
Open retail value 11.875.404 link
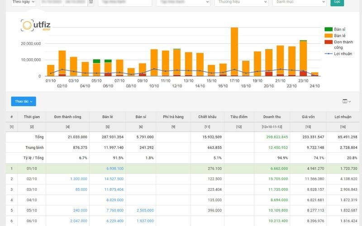click(x=114, y=189)
